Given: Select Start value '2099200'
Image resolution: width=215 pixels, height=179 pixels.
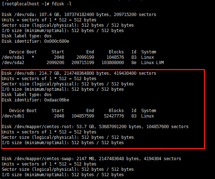Looking at the screenshot, I should [x=56, y=63].
